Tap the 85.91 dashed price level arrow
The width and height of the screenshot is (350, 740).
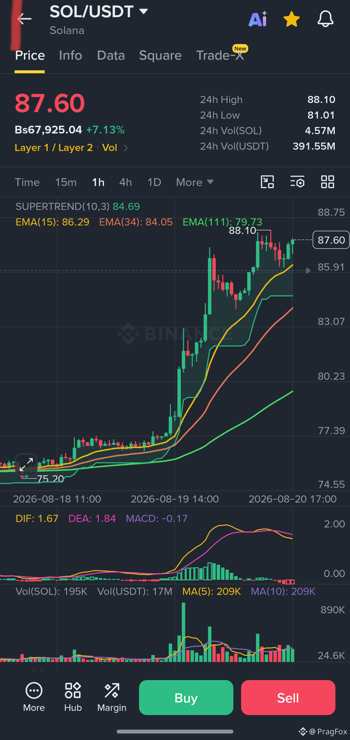pos(308,270)
